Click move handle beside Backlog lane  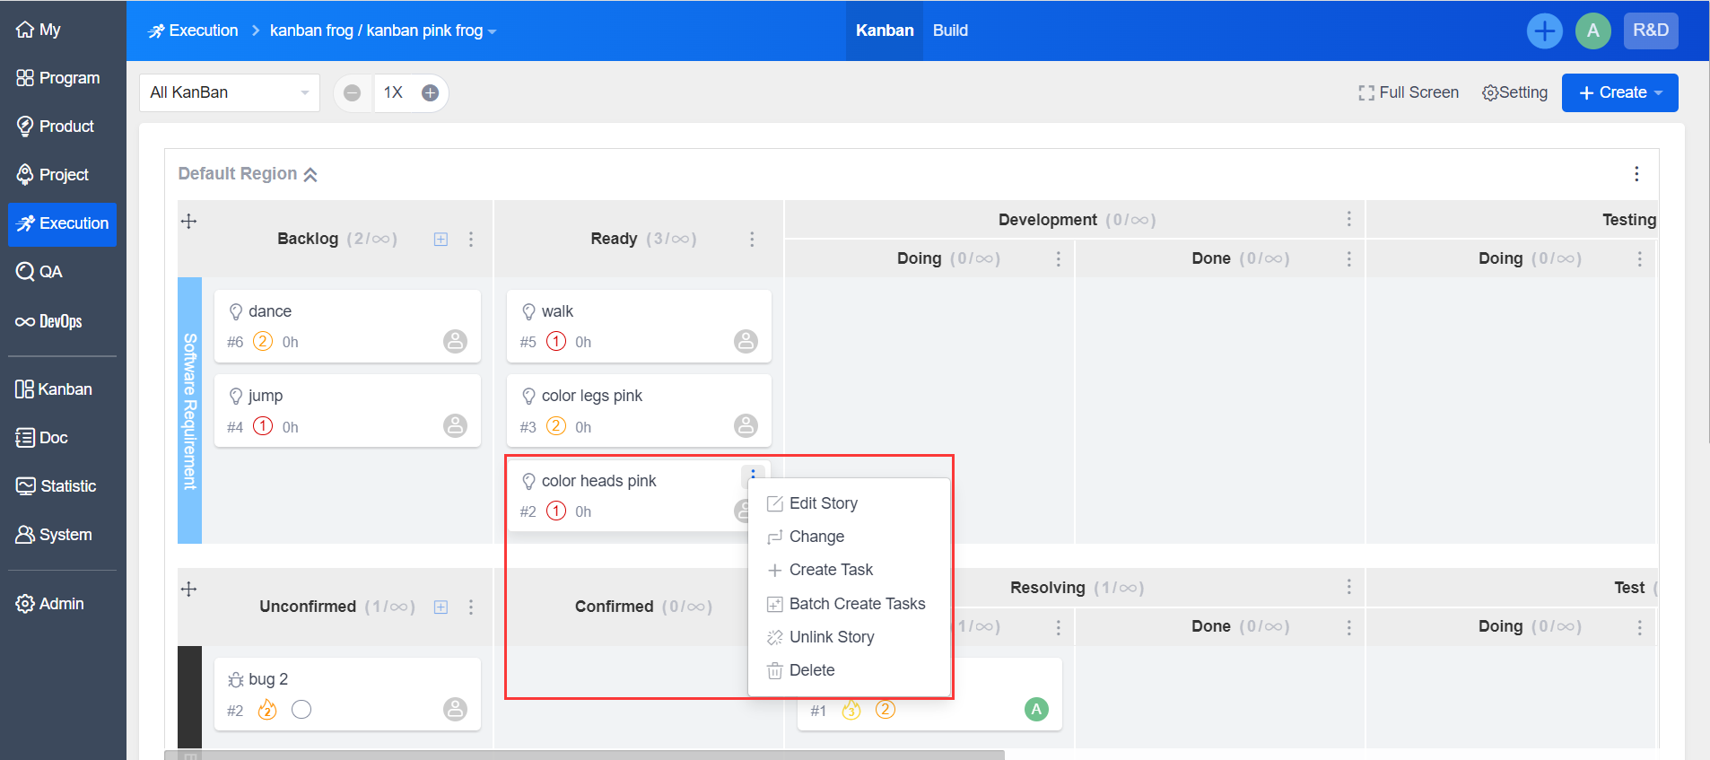coord(188,222)
